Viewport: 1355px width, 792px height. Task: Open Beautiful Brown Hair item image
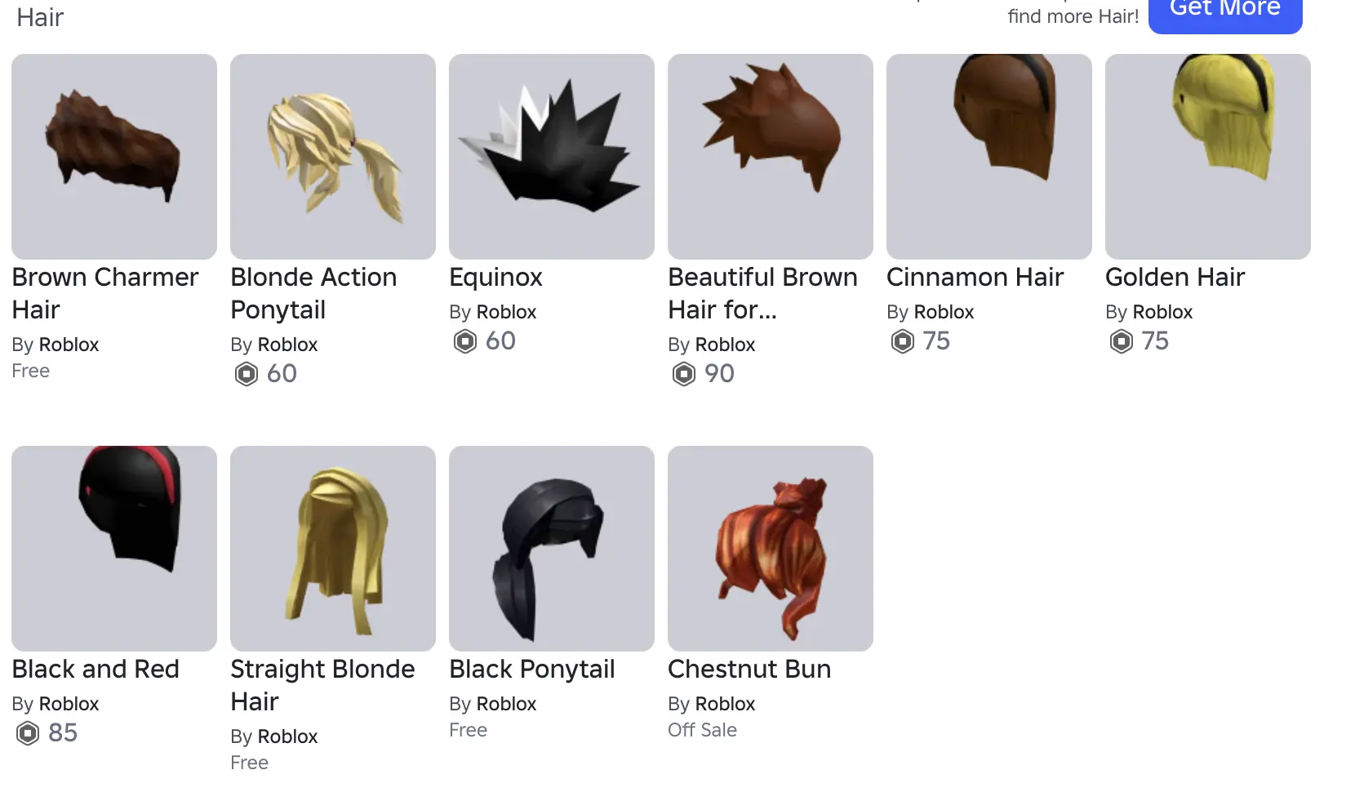(771, 157)
